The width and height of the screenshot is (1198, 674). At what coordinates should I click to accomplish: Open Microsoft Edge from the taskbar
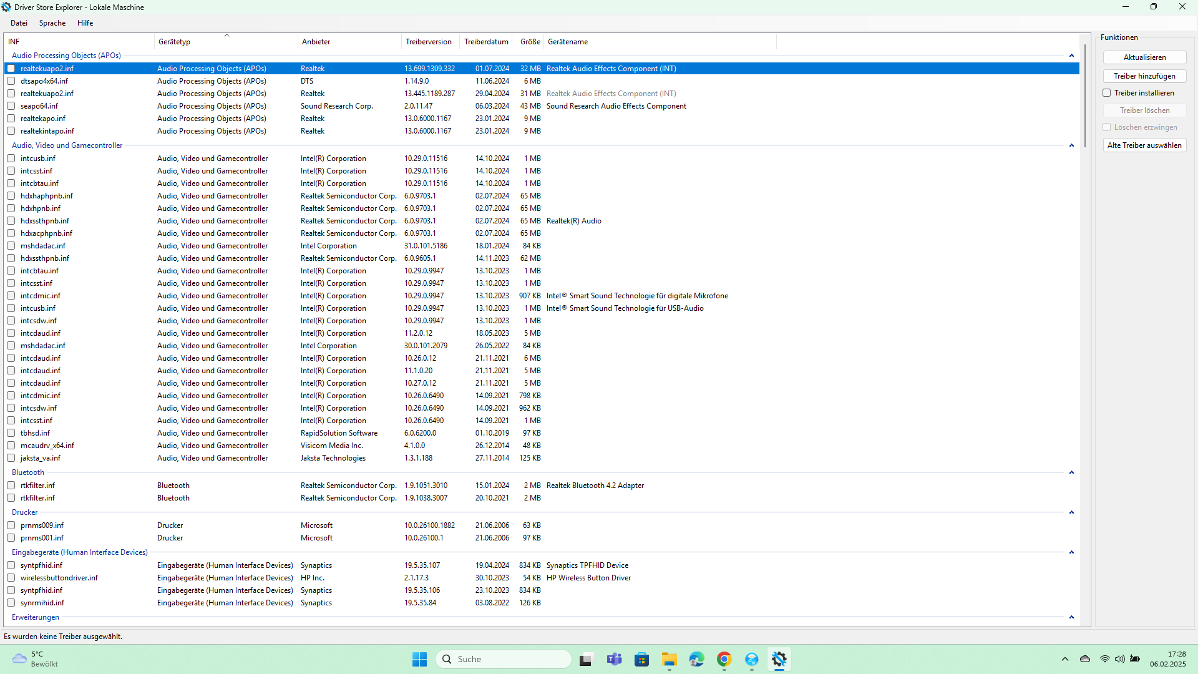tap(697, 659)
